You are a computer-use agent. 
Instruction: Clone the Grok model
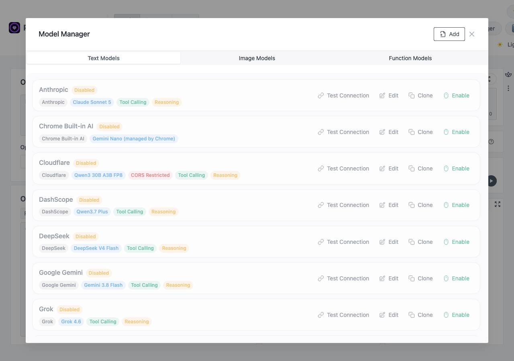click(421, 315)
